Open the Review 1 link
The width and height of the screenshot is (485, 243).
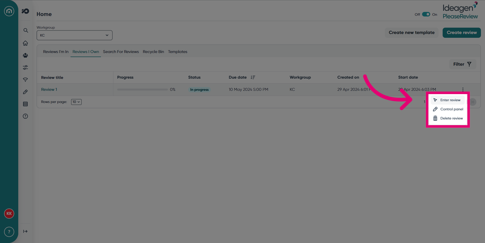point(49,90)
